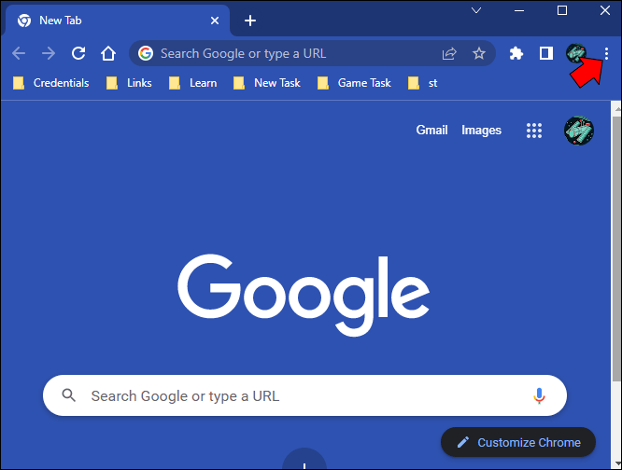Image resolution: width=622 pixels, height=470 pixels.
Task: Open the Home page button
Action: (108, 53)
